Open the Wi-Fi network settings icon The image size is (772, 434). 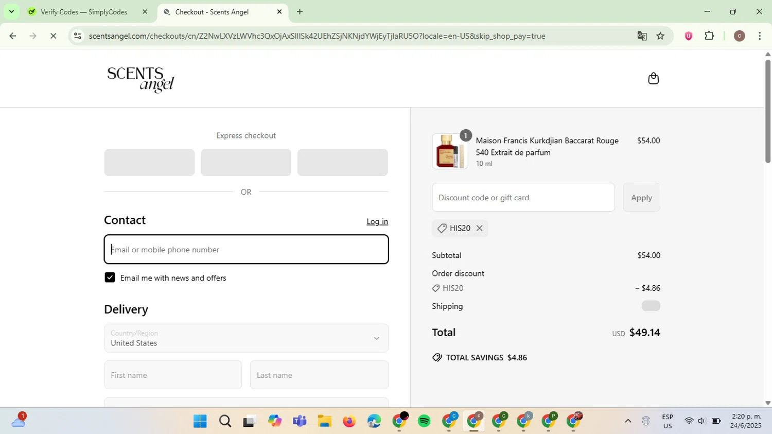pyautogui.click(x=689, y=421)
